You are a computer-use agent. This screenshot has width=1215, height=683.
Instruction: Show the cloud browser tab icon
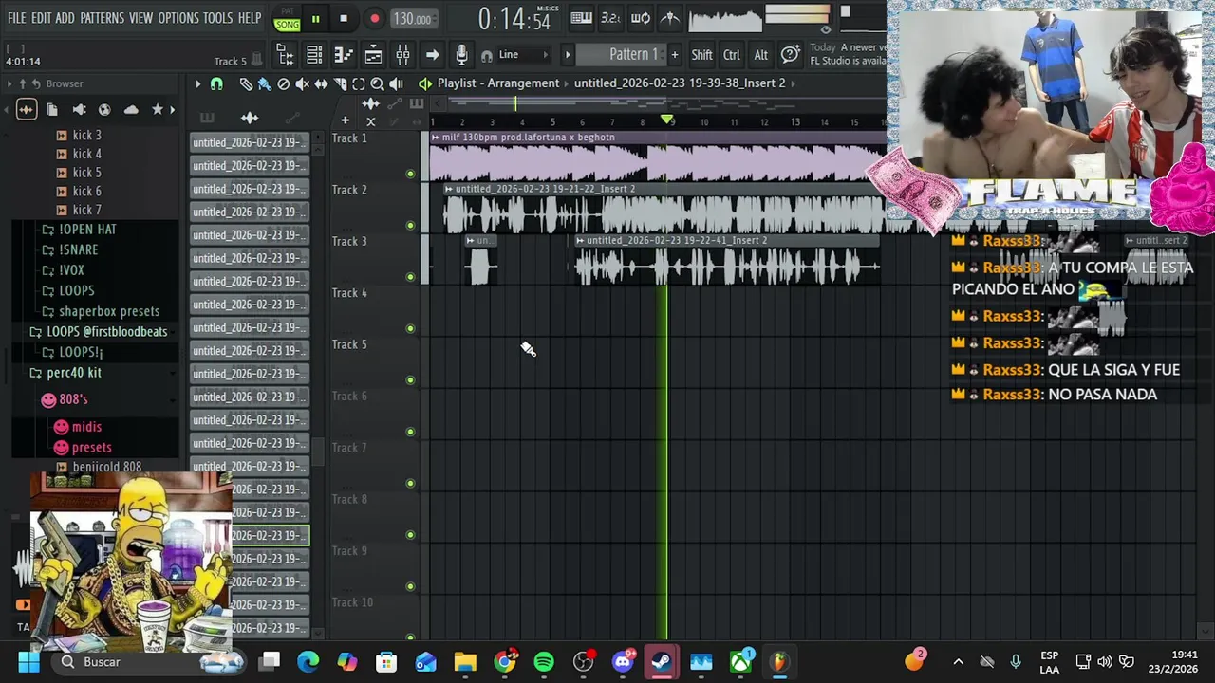point(131,110)
